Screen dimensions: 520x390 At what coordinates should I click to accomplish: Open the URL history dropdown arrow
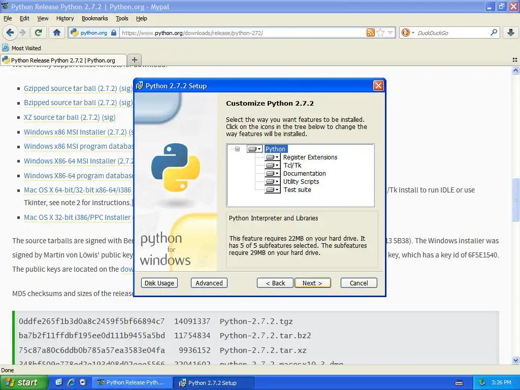click(x=391, y=32)
